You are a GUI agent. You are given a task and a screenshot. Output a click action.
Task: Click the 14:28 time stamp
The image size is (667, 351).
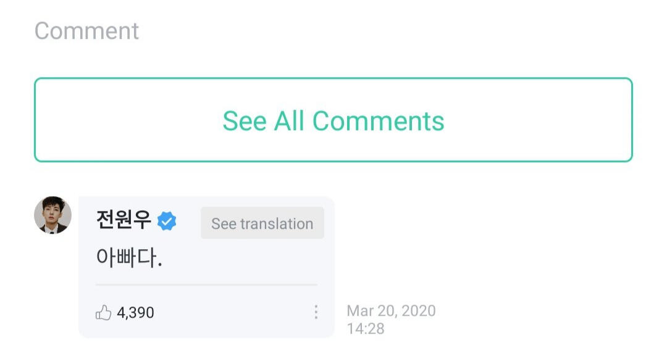pyautogui.click(x=366, y=329)
